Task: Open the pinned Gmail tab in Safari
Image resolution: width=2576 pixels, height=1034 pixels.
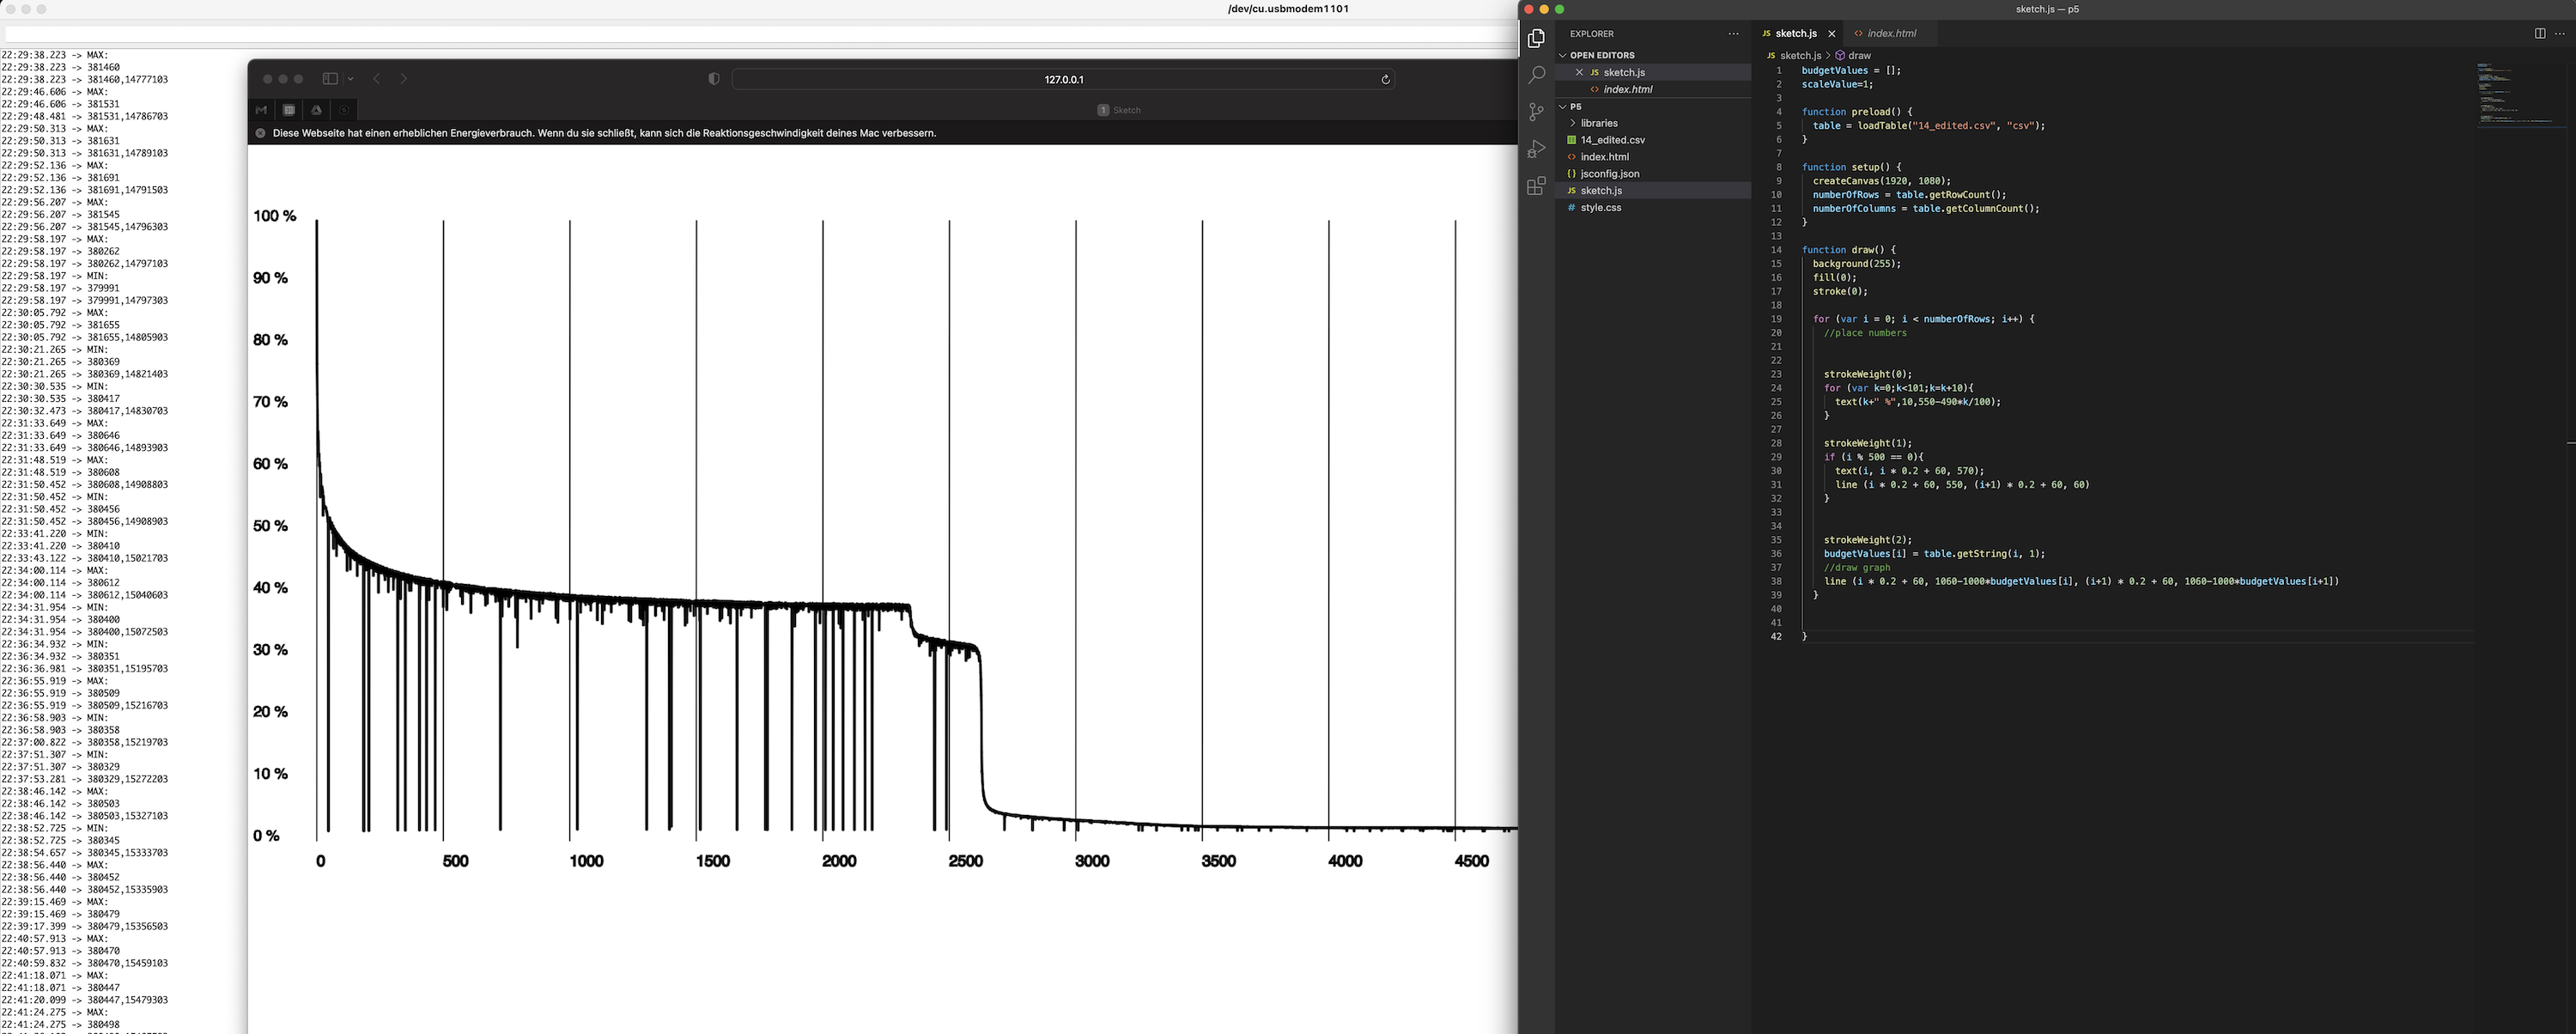Action: tap(262, 110)
